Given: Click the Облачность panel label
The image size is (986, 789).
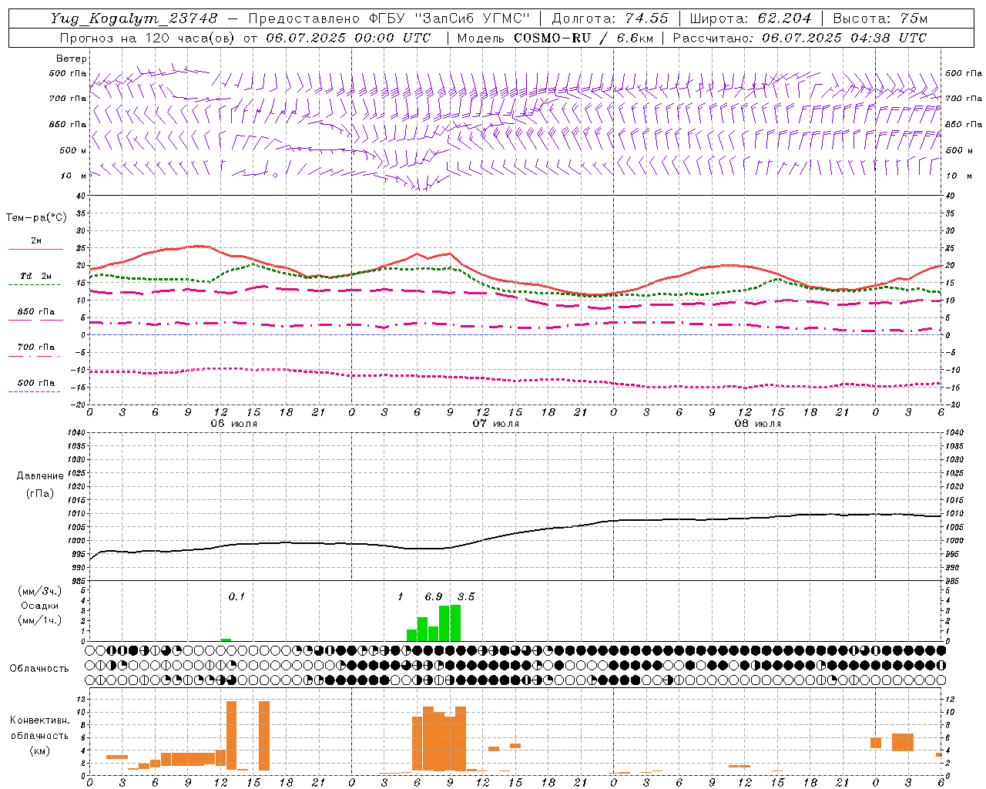Looking at the screenshot, I should [x=39, y=669].
